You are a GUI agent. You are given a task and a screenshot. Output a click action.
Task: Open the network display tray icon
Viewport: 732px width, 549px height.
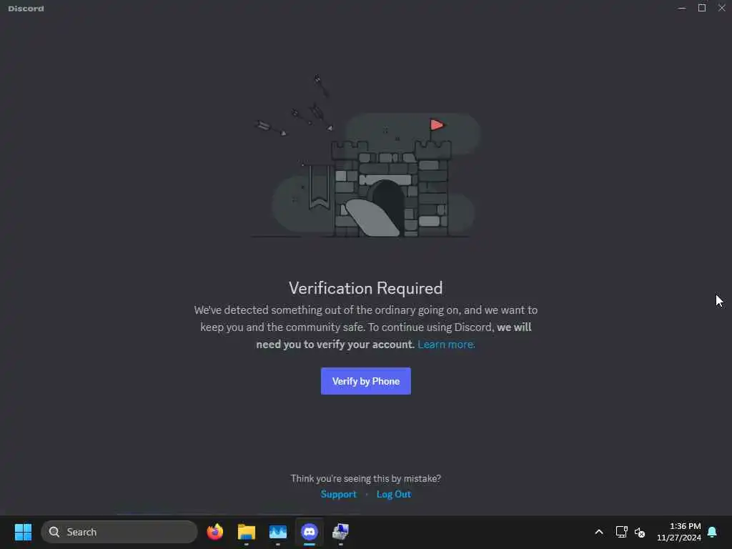tap(621, 532)
